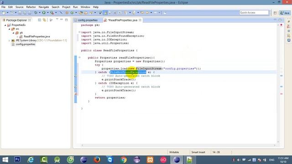Click the Smart Insert status bar entry
Screen dimensions: 292x164
198,152
